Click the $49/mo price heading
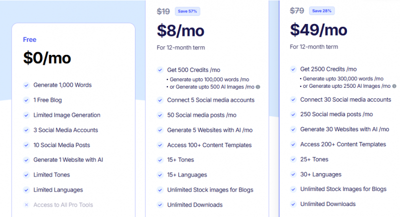This screenshot has width=400, height=217. [x=318, y=30]
